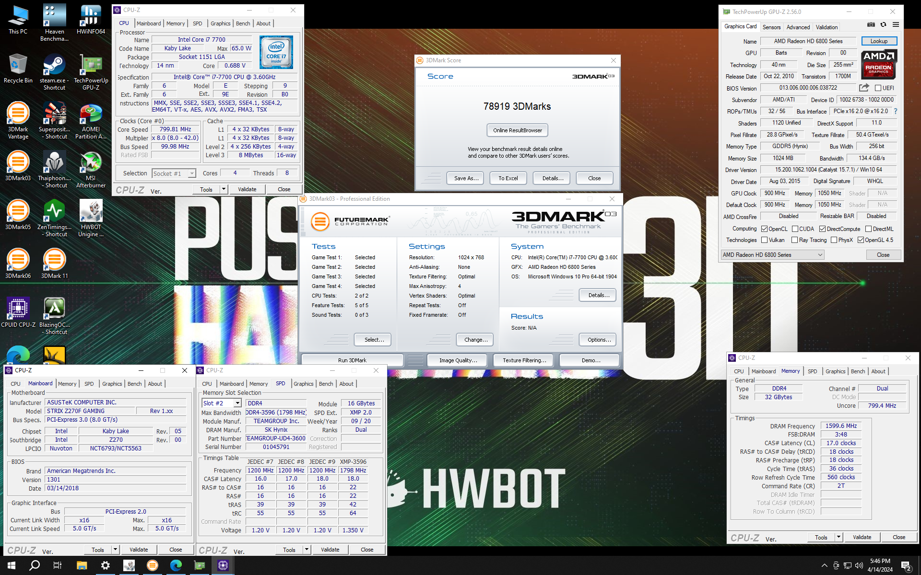
Task: Toggle Ray Tracing checkbox in GPU-Z
Action: pyautogui.click(x=794, y=240)
